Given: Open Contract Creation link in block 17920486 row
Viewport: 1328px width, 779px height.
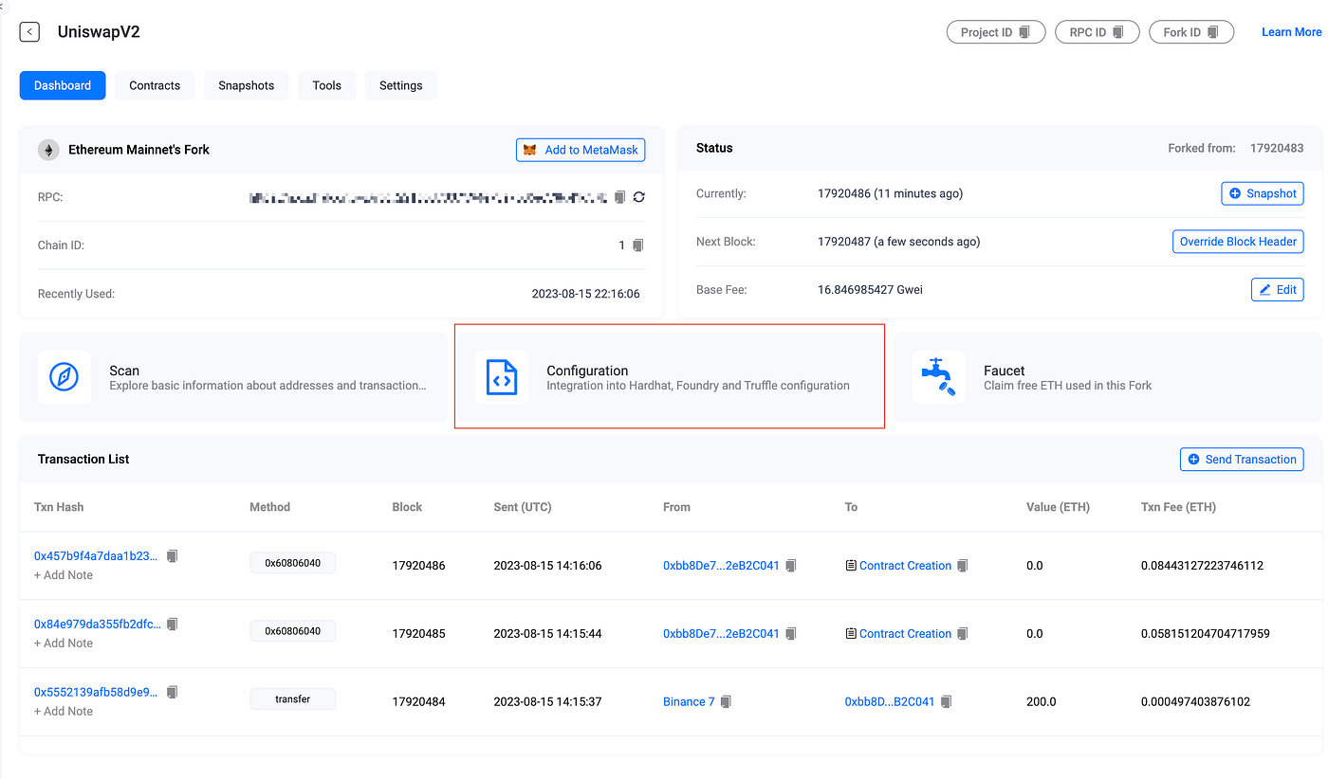Looking at the screenshot, I should [x=905, y=566].
